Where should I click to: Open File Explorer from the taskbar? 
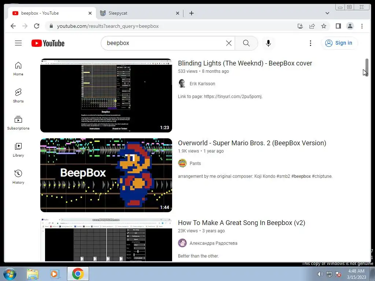tap(33, 274)
